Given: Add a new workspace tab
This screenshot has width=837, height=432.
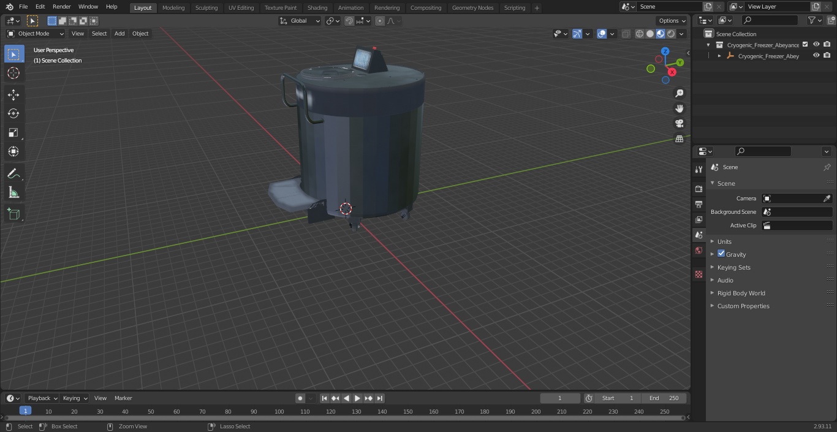Looking at the screenshot, I should click(537, 8).
